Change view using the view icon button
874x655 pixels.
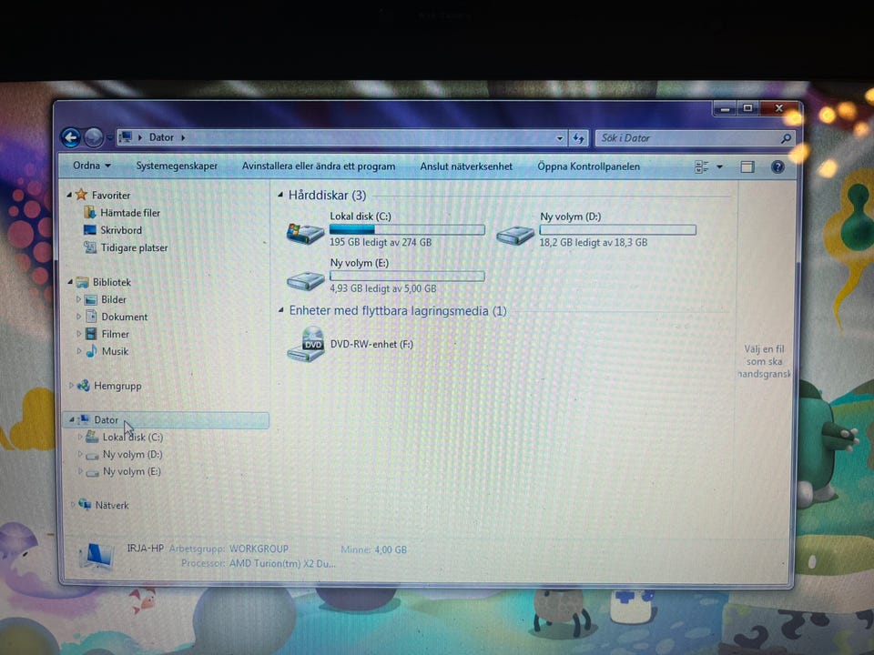point(702,166)
